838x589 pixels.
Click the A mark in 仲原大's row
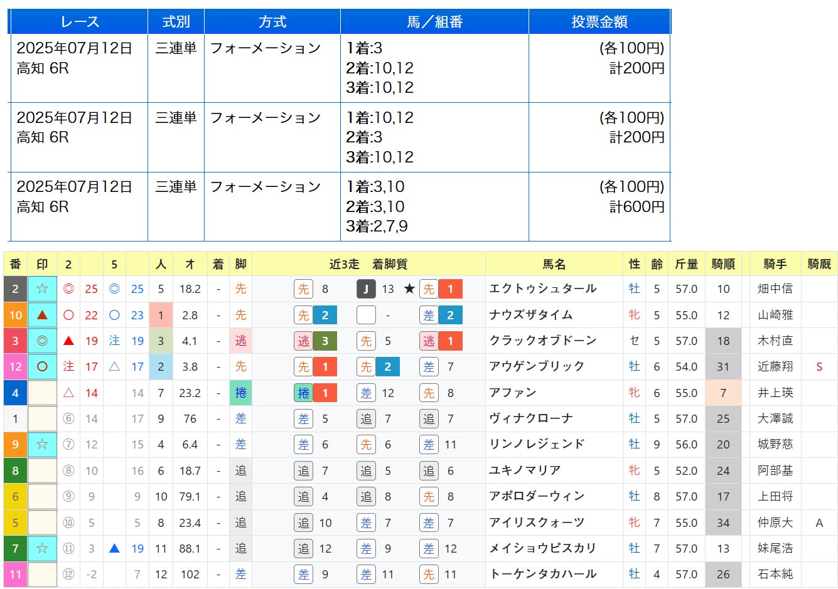(819, 523)
